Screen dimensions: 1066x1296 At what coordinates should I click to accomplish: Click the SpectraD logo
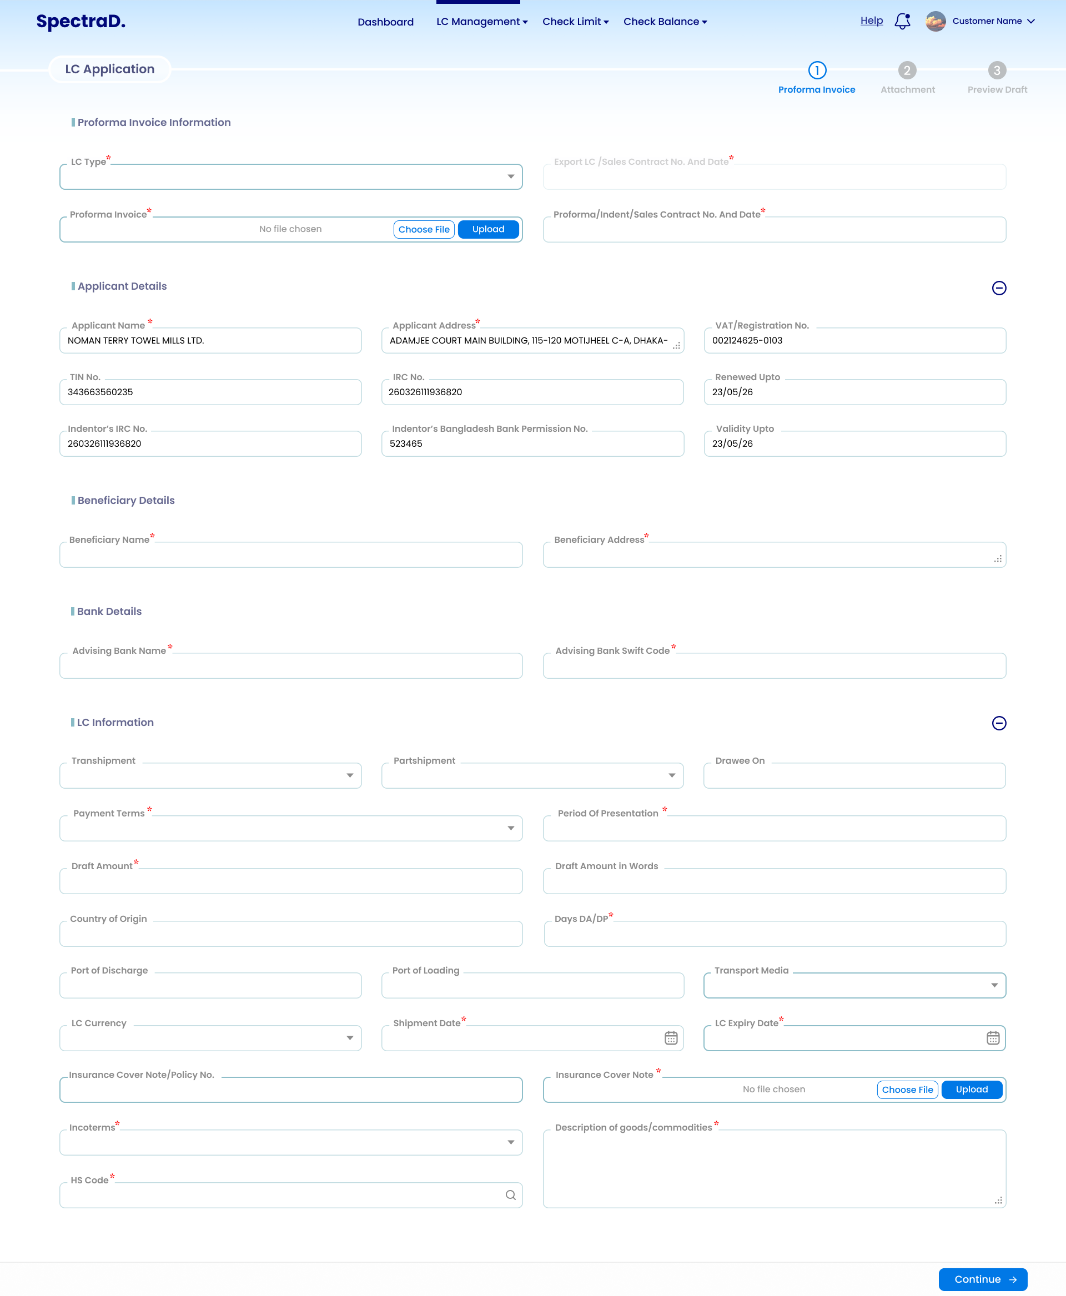(x=81, y=22)
